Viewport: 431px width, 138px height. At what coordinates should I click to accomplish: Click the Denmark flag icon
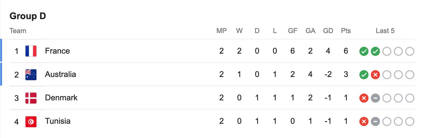click(31, 98)
